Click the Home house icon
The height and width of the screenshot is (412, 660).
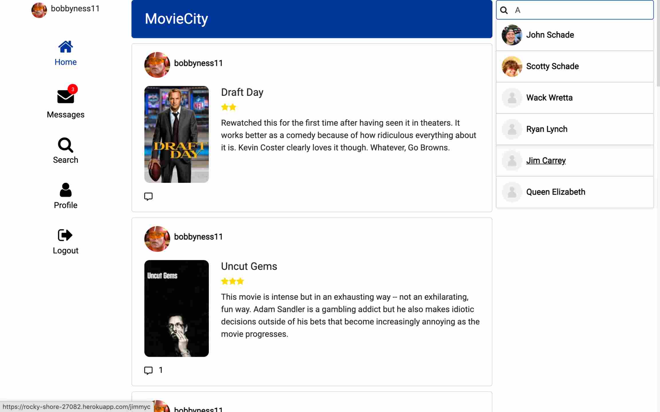tap(65, 47)
